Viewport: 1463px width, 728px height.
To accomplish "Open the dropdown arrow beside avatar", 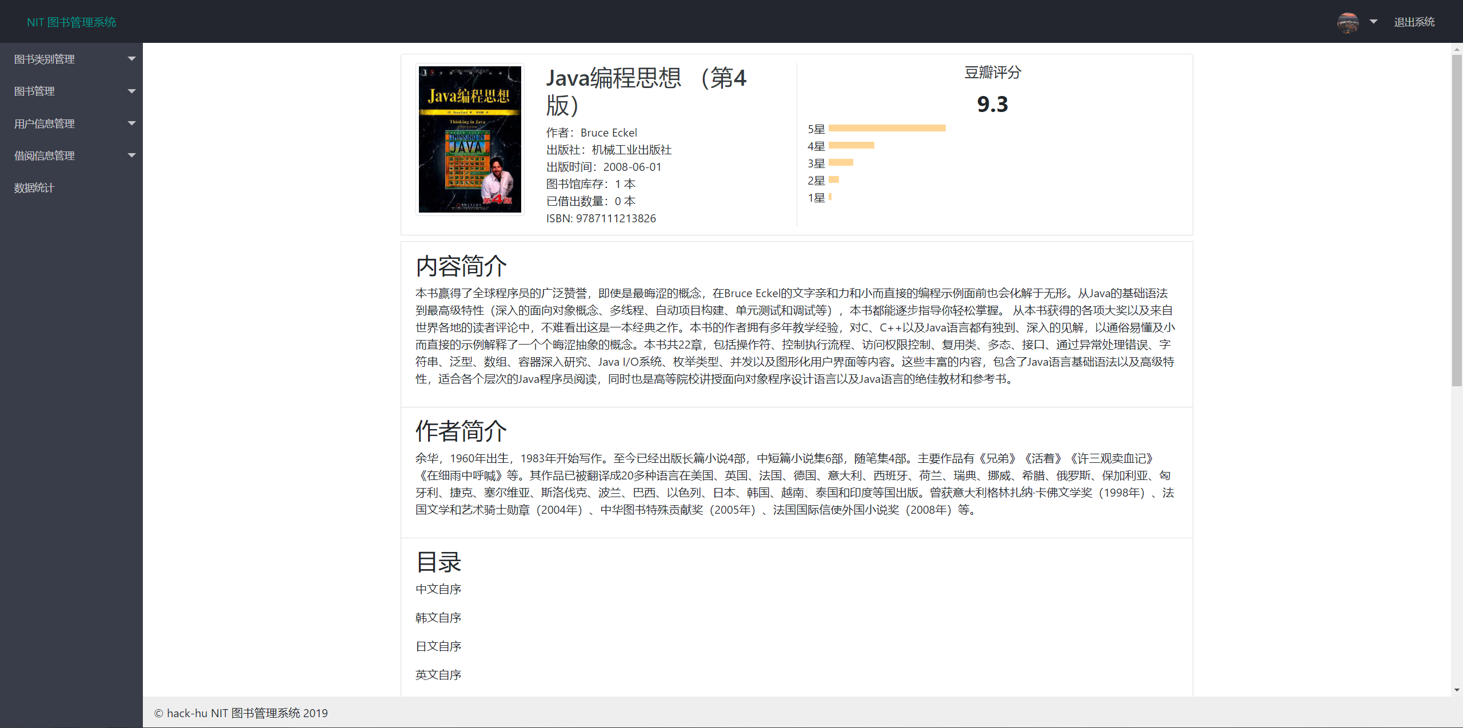I will pyautogui.click(x=1373, y=22).
